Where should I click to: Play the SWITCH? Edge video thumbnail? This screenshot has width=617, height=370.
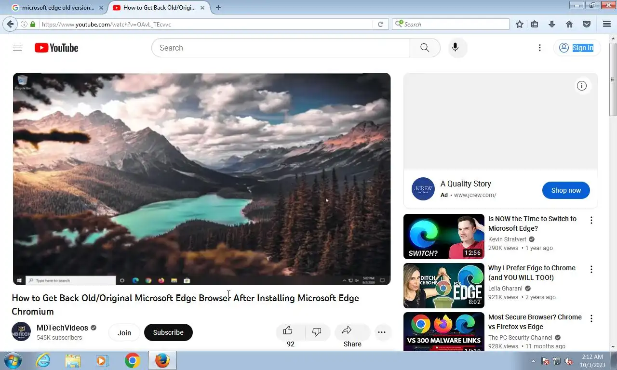coord(443,237)
